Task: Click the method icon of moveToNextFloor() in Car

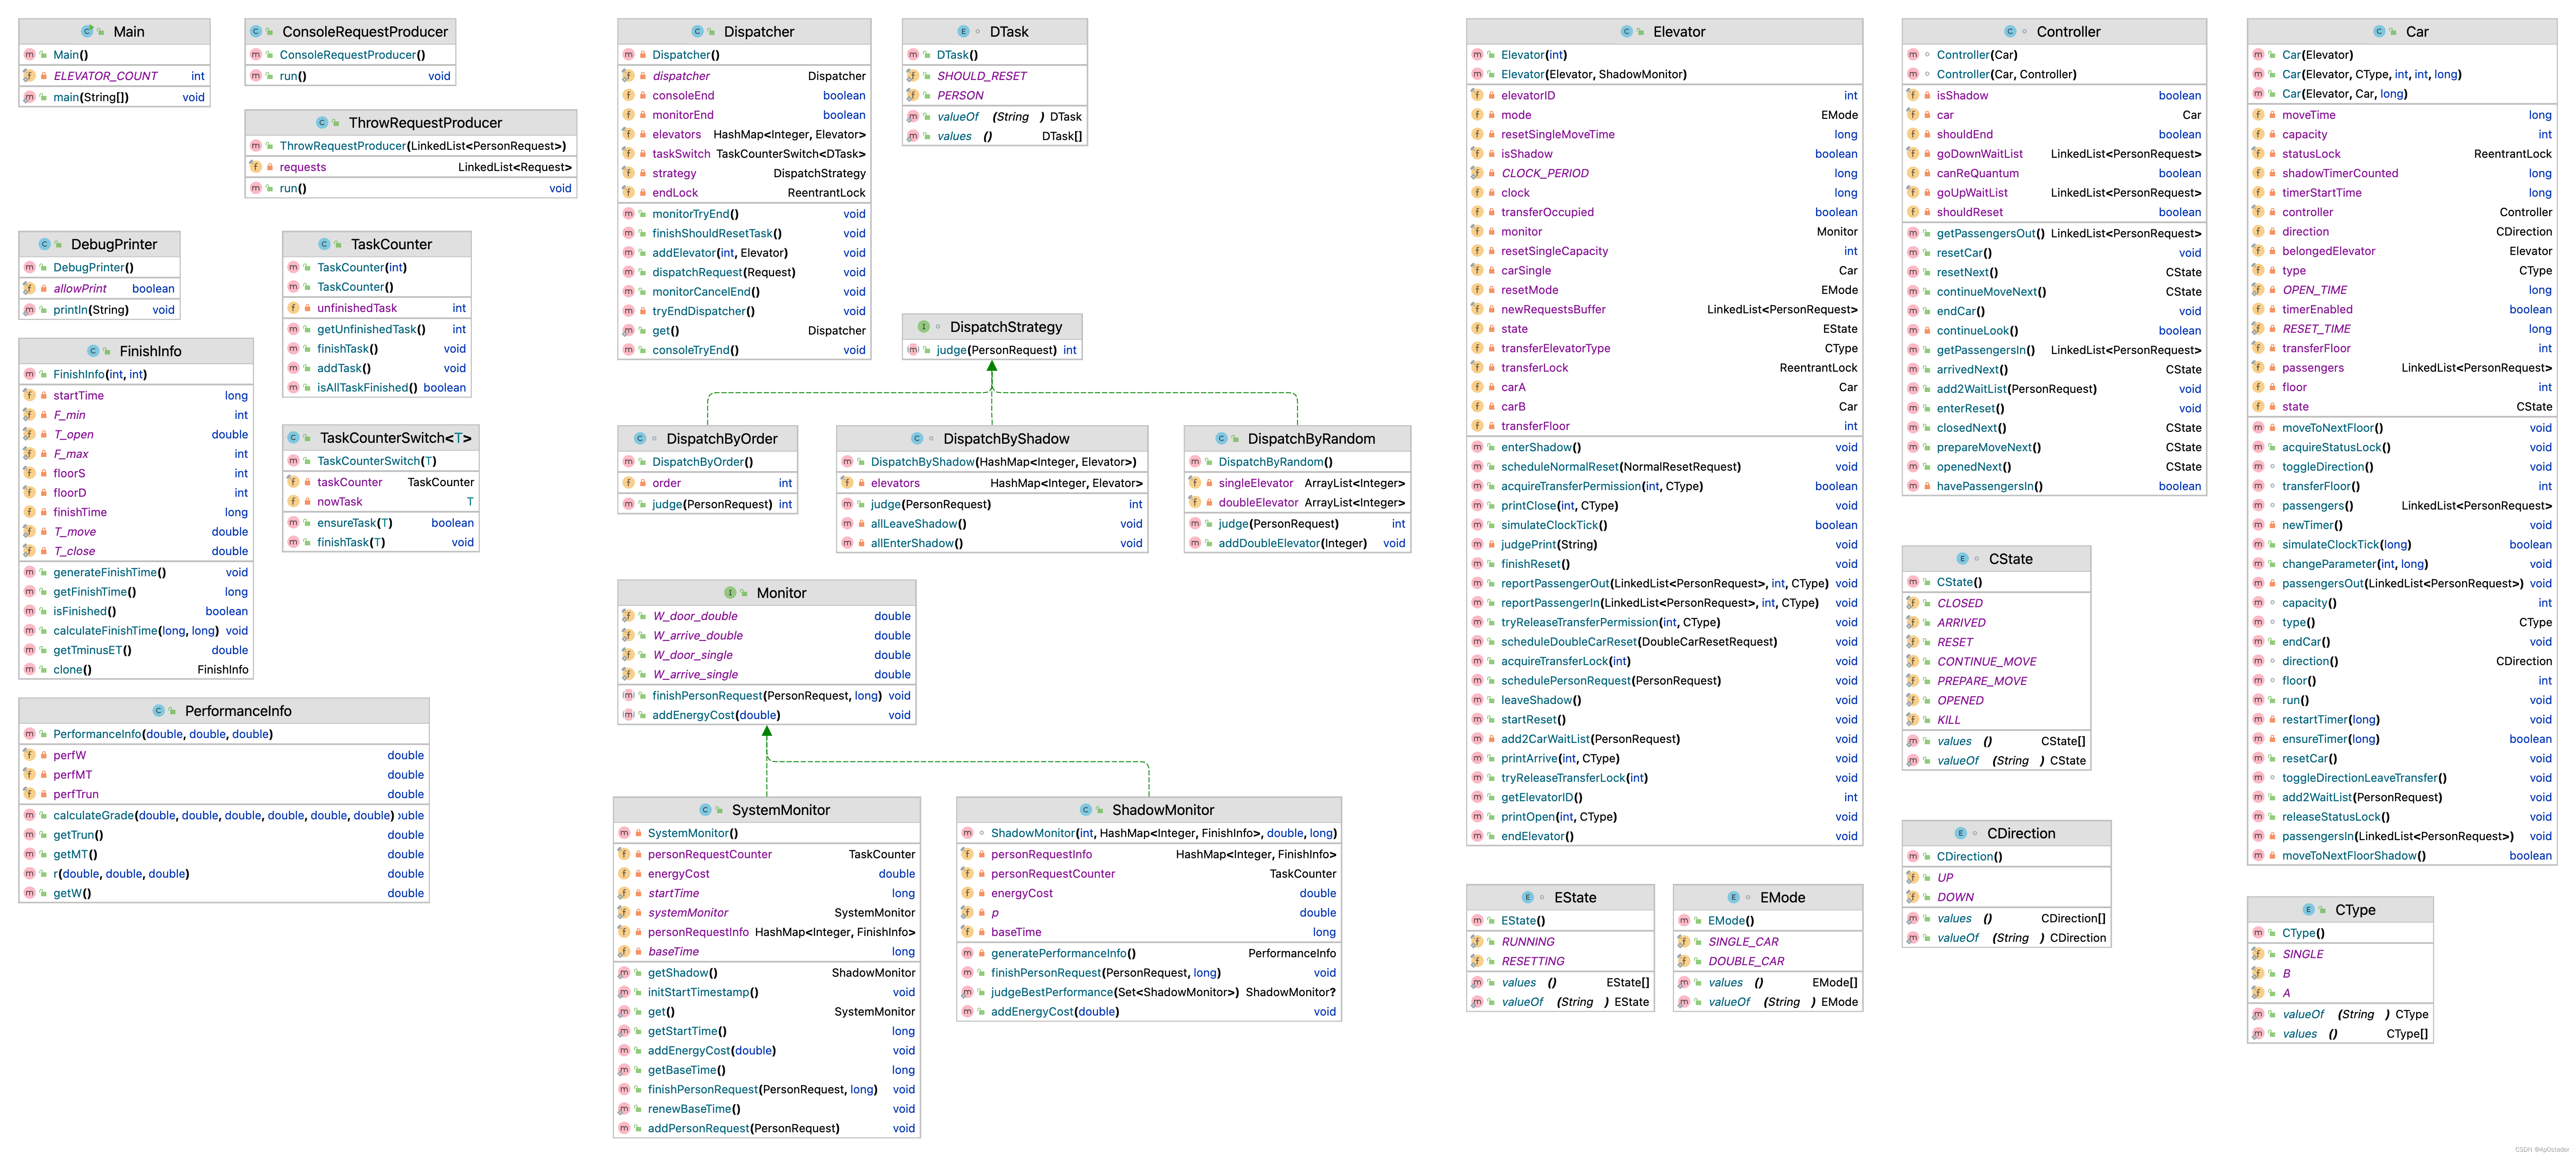Action: 2258,427
